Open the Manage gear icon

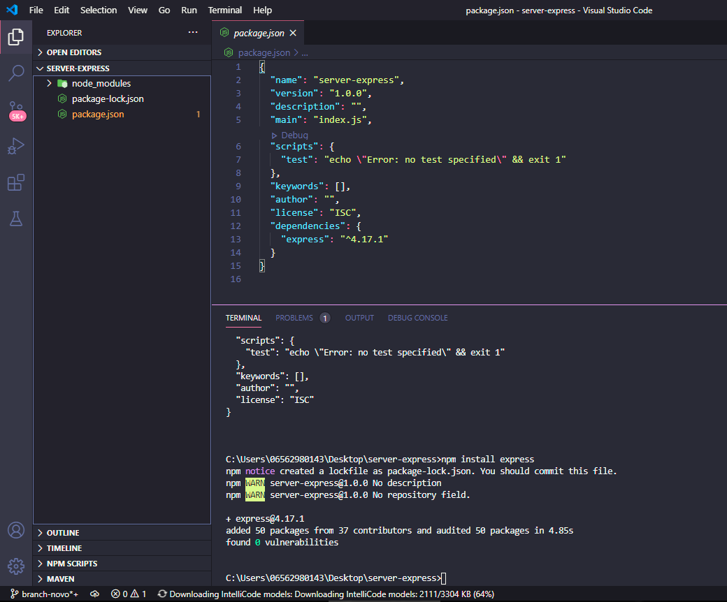click(x=16, y=566)
